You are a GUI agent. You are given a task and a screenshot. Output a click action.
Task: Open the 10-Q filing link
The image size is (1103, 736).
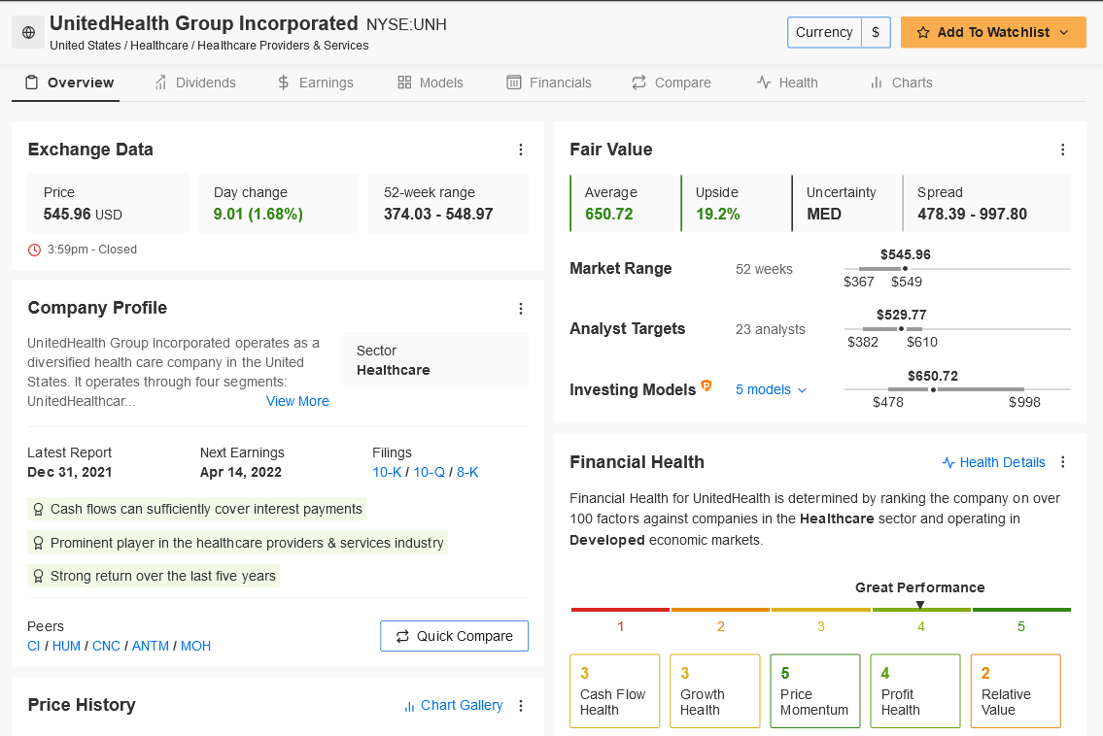[x=430, y=473]
